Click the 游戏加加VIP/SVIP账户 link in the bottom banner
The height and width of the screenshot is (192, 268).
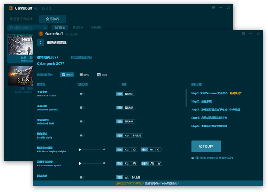(130, 183)
